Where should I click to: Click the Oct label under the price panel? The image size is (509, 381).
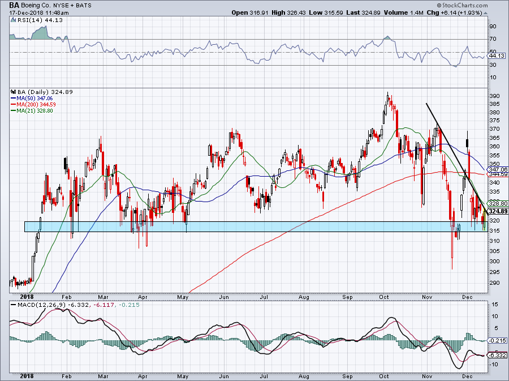pos(384,297)
